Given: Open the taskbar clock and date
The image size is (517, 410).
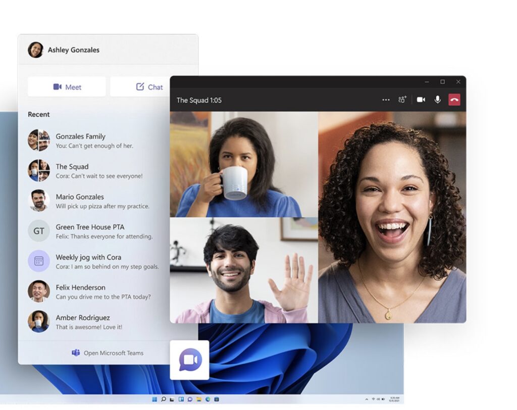Looking at the screenshot, I should click(394, 399).
